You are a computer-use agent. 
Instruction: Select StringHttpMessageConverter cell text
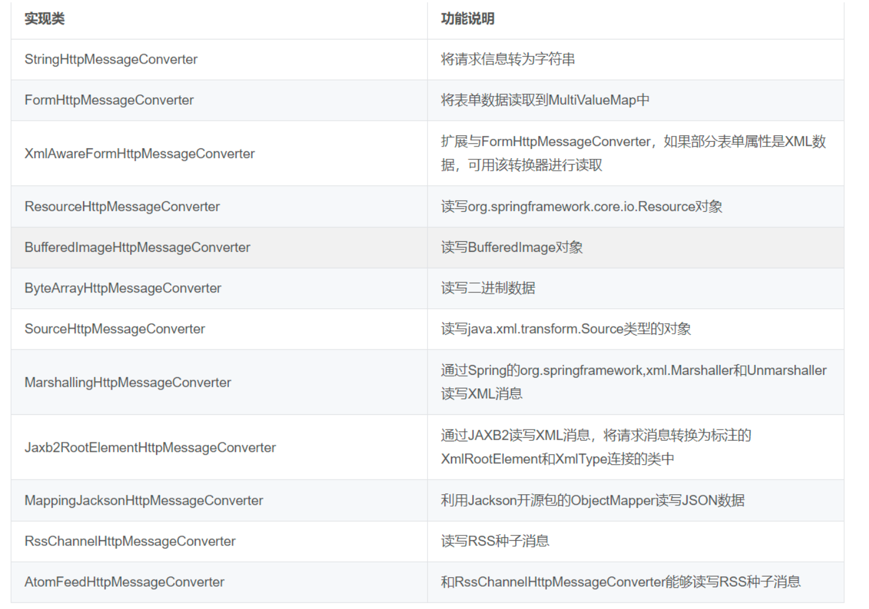(x=111, y=59)
